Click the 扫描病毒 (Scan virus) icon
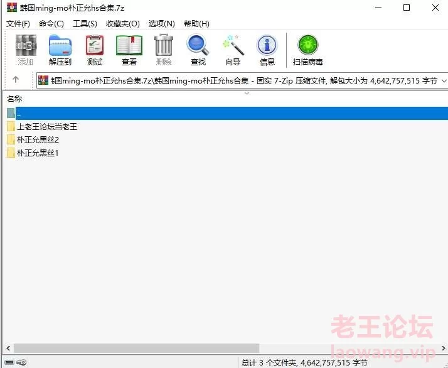This screenshot has width=448, height=368. point(307,45)
